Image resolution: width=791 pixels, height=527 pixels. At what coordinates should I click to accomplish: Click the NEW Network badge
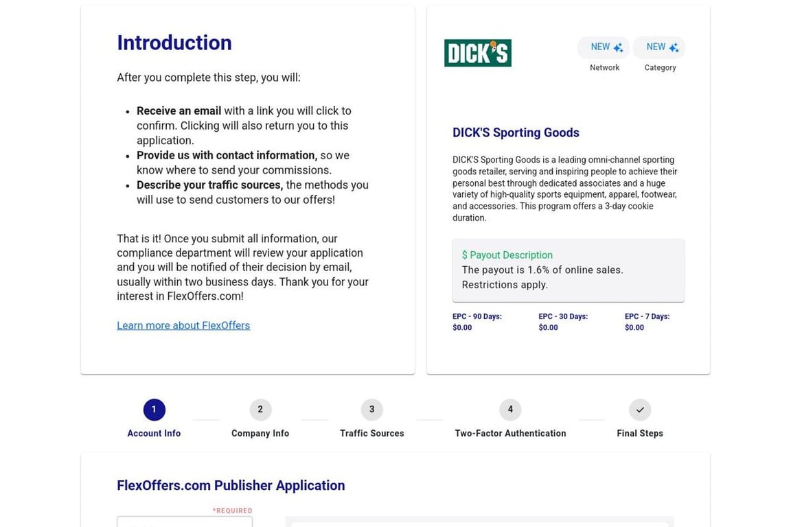tap(604, 47)
